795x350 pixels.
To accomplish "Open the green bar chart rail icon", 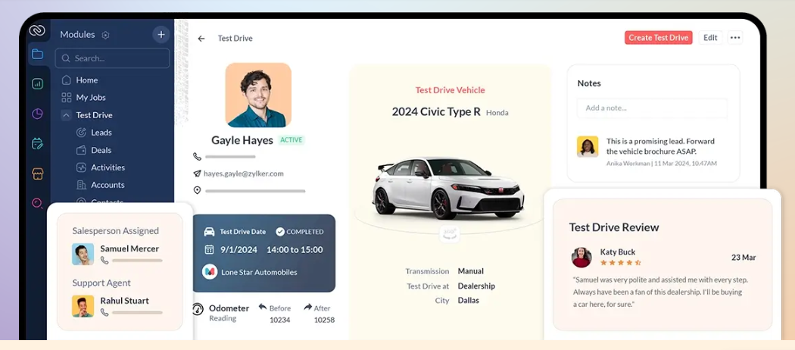I will 38,83.
